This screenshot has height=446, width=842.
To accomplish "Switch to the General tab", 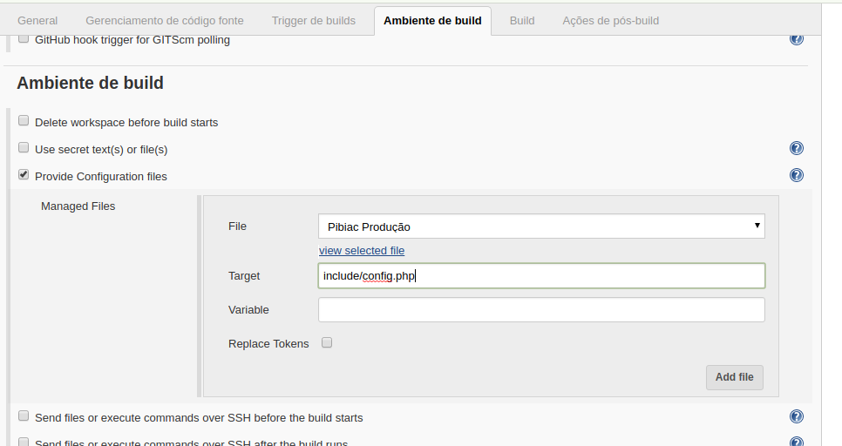I will click(37, 20).
